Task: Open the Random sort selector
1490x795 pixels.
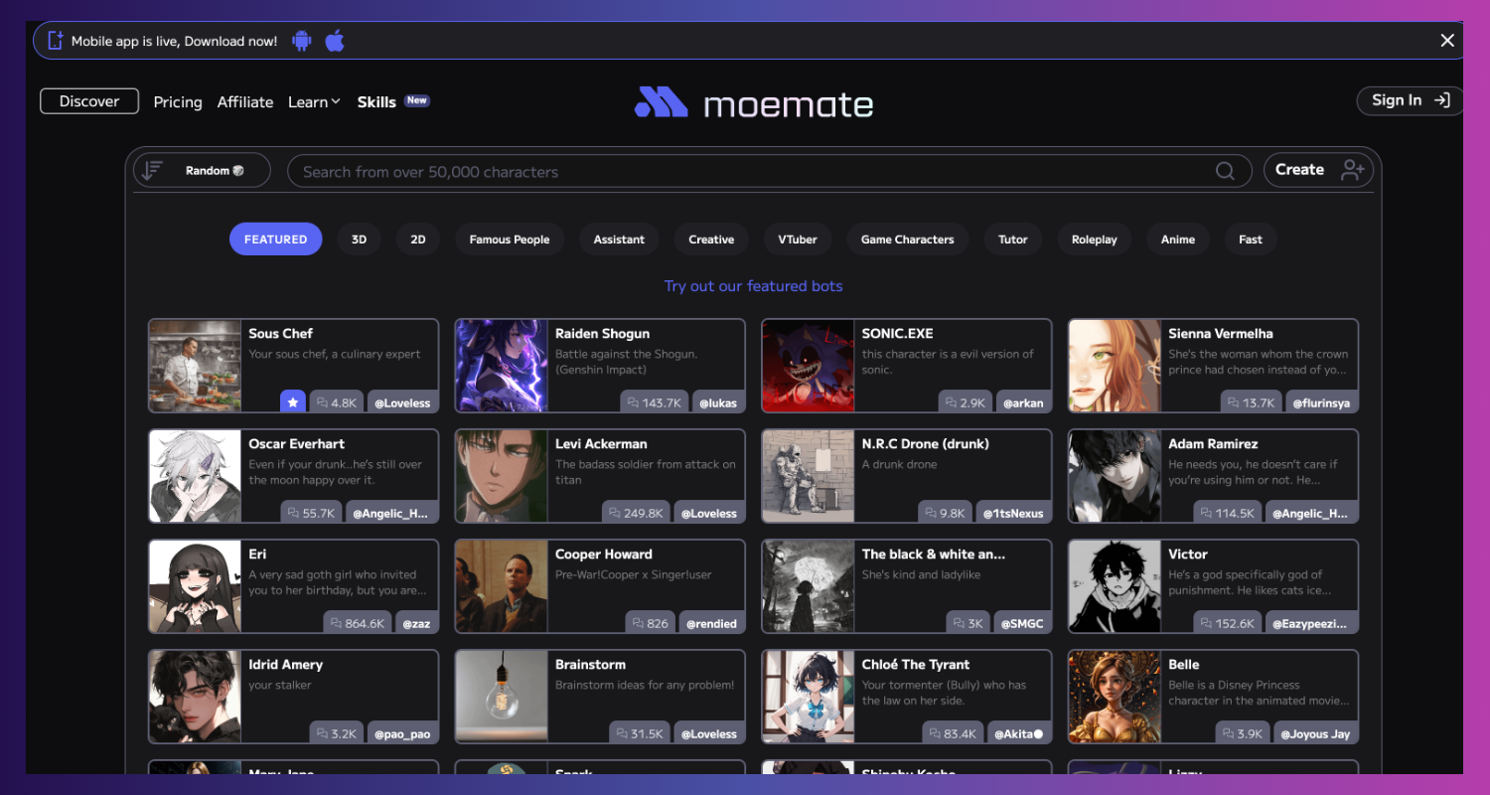Action: pos(201,170)
